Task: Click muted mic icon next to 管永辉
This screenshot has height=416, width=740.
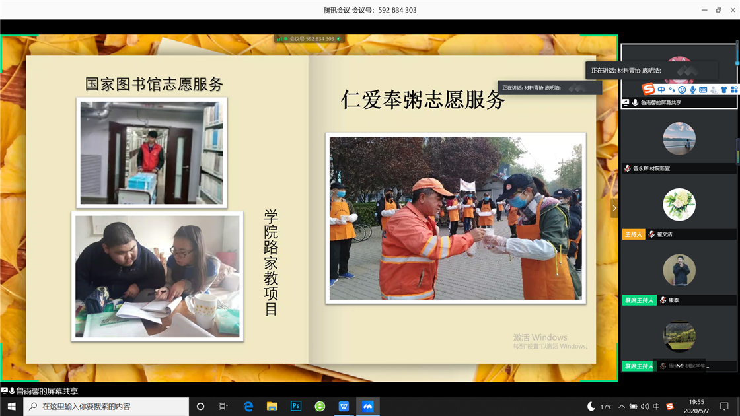Action: (x=628, y=168)
